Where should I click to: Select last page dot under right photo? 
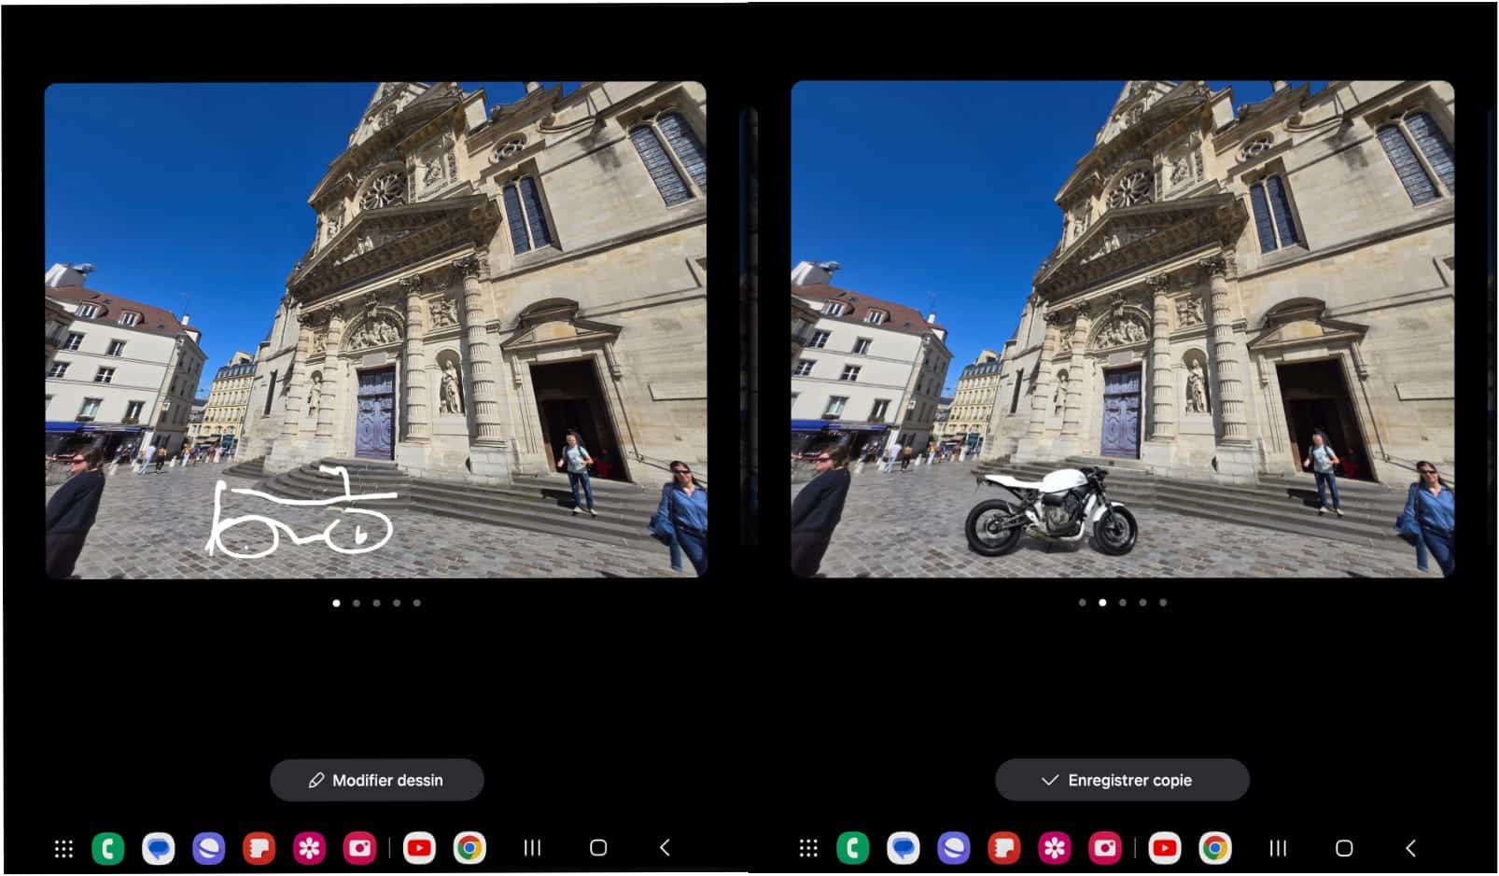[x=1163, y=603]
